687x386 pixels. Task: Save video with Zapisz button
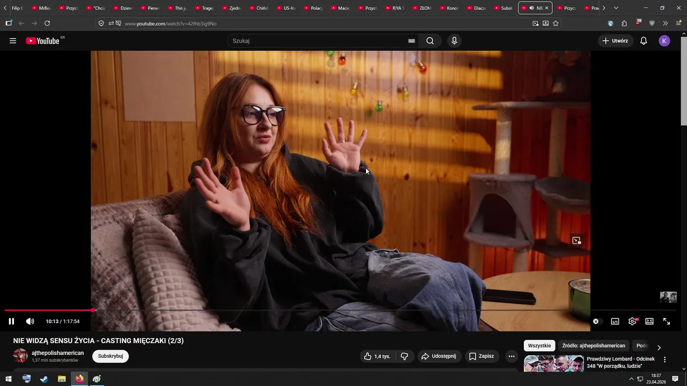pyautogui.click(x=481, y=356)
